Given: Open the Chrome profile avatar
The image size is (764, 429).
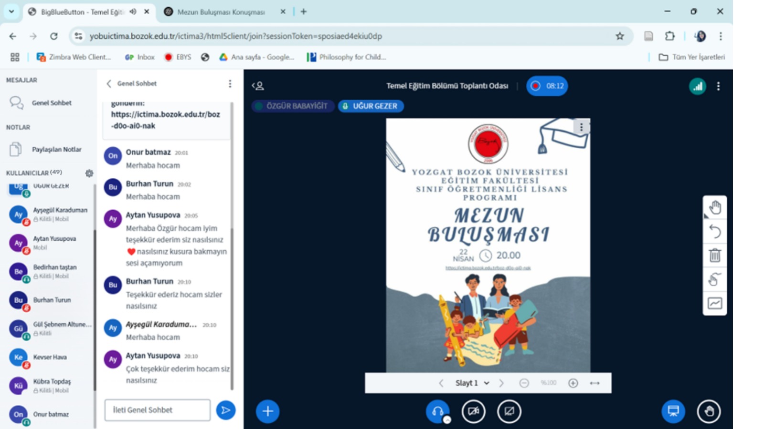Looking at the screenshot, I should (700, 36).
